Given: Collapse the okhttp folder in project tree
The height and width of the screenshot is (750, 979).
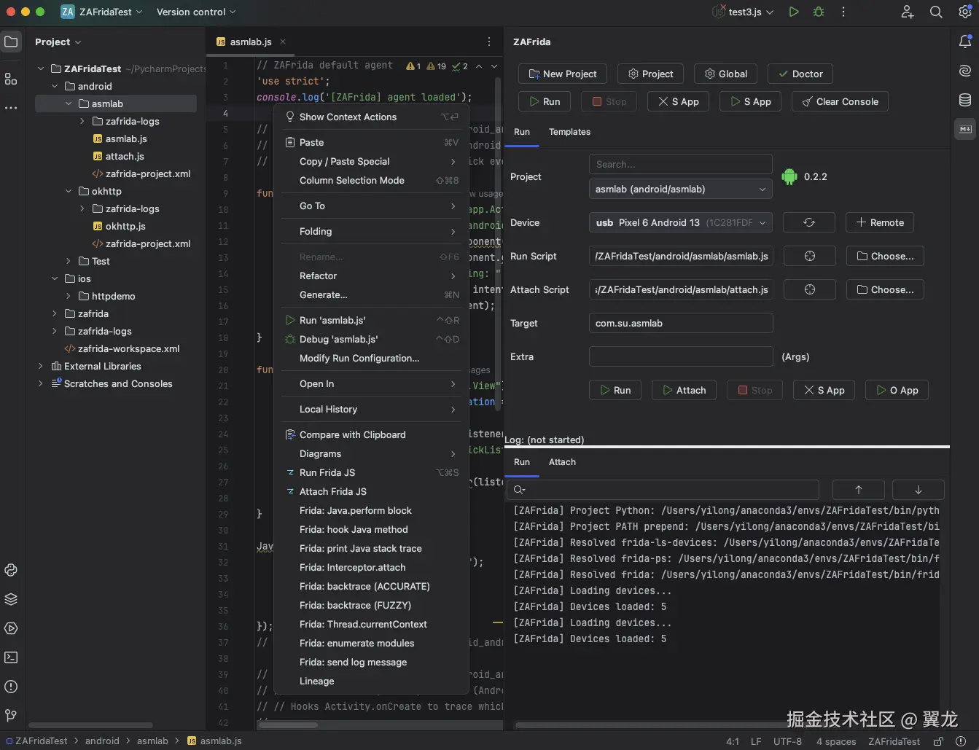Looking at the screenshot, I should (69, 191).
